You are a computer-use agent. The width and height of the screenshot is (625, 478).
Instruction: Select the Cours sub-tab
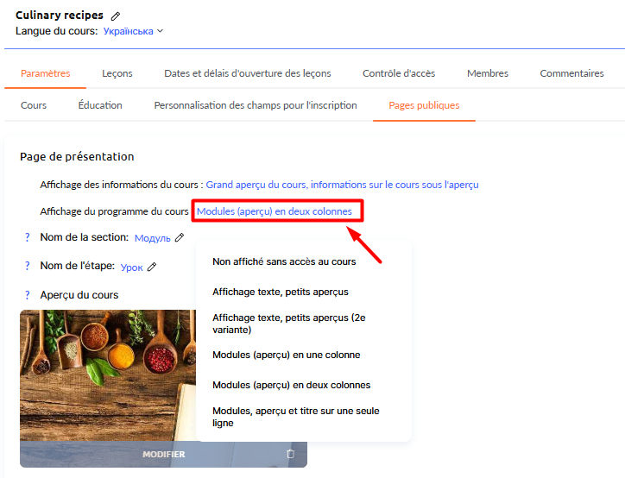pos(34,105)
